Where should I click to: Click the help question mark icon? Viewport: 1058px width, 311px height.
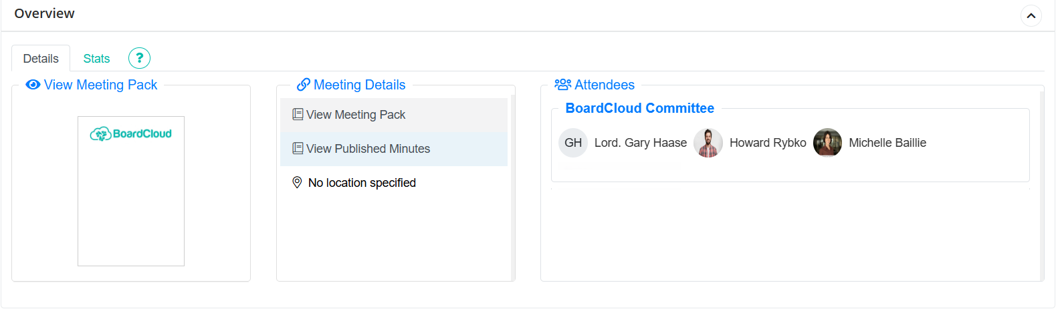click(139, 58)
